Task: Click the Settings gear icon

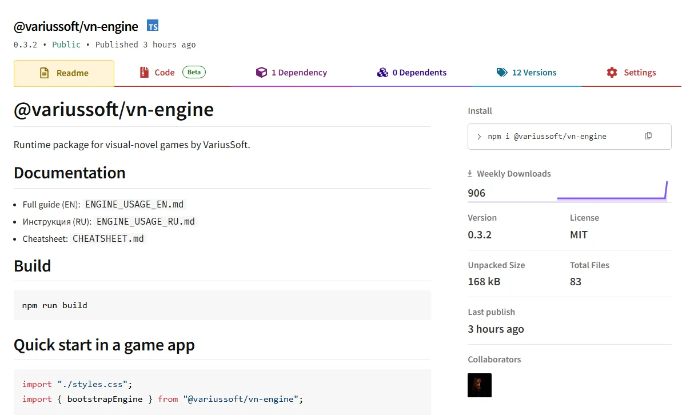Action: [x=612, y=73]
